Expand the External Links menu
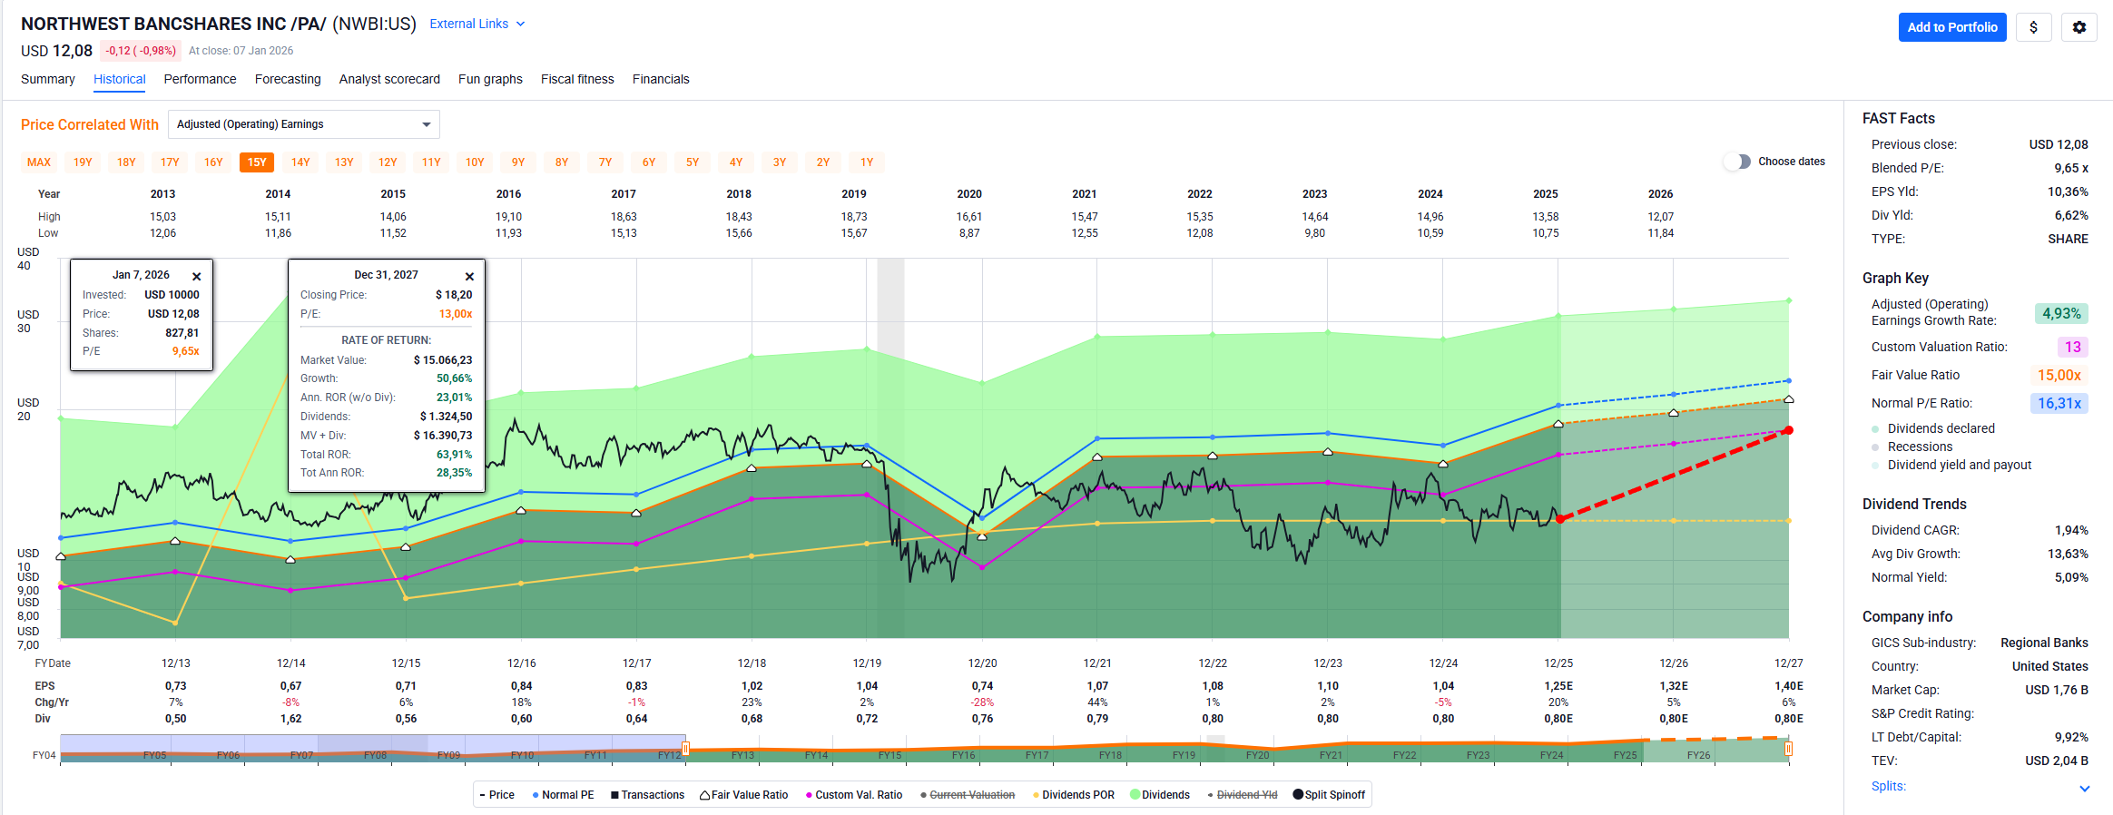This screenshot has height=815, width=2113. (x=477, y=24)
